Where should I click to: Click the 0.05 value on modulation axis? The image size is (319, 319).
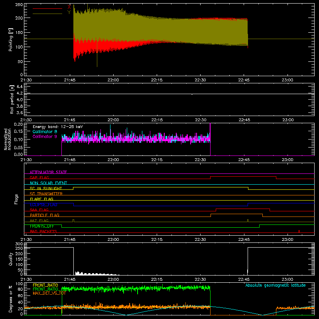pos(18,147)
